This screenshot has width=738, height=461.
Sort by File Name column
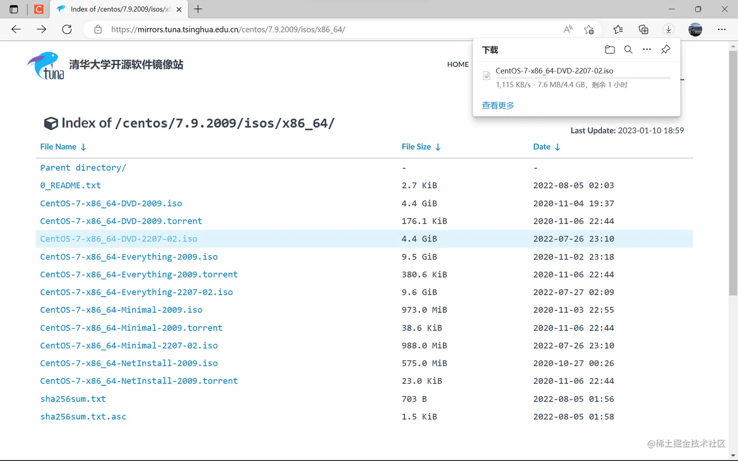click(63, 147)
